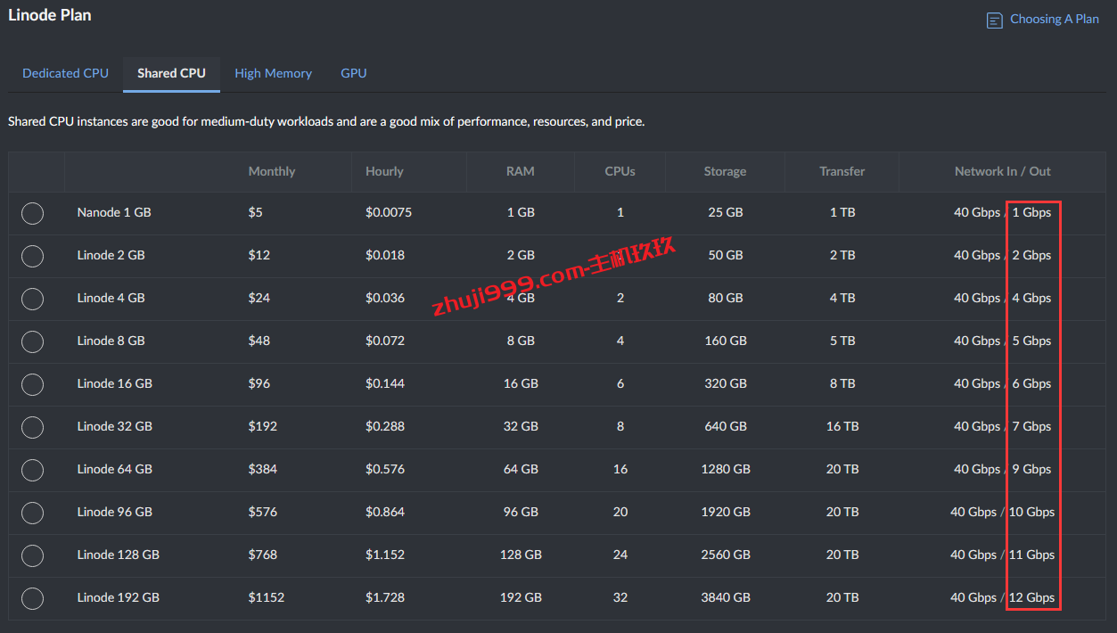Click the Linode Plan heading
This screenshot has height=633, width=1117.
tap(50, 15)
